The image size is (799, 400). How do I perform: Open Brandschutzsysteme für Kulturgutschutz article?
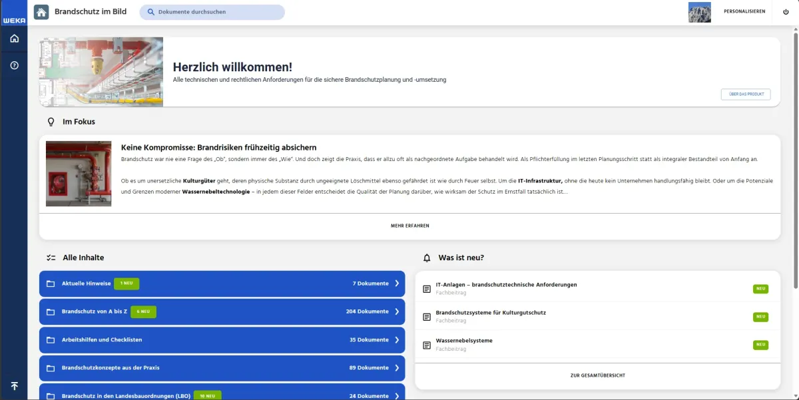491,313
